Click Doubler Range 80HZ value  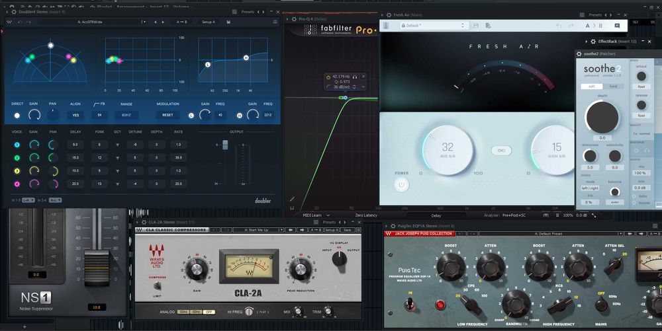[x=126, y=115]
